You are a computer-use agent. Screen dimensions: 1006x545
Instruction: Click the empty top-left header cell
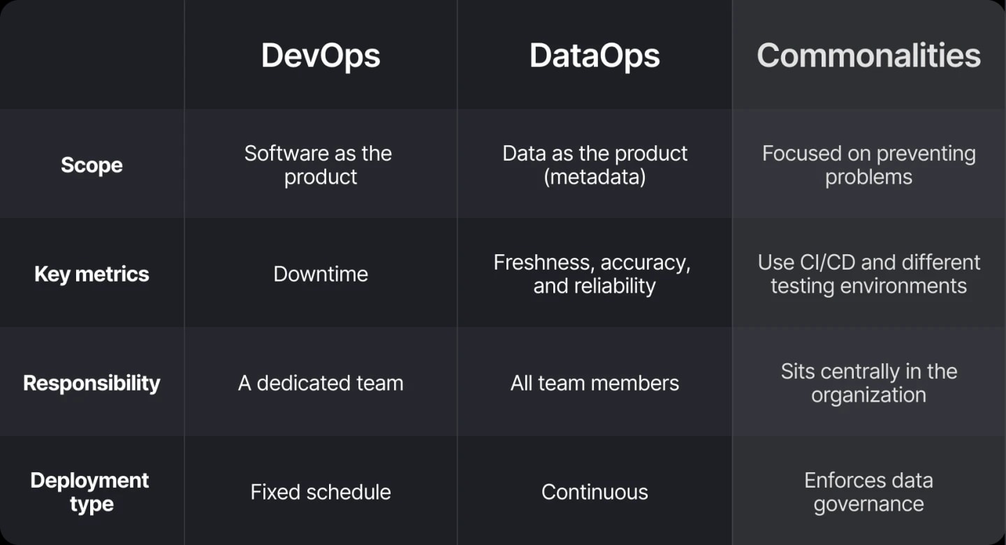click(x=92, y=54)
